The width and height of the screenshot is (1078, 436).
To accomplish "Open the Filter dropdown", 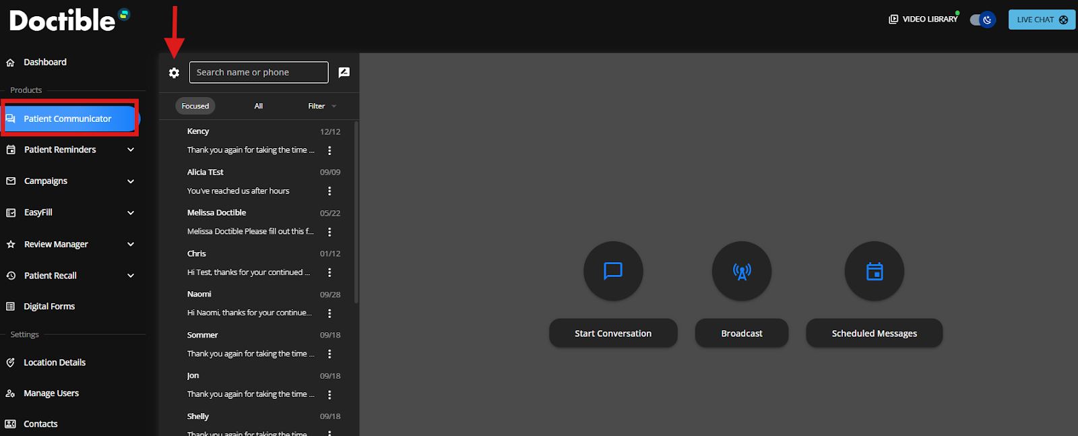I will click(x=322, y=106).
